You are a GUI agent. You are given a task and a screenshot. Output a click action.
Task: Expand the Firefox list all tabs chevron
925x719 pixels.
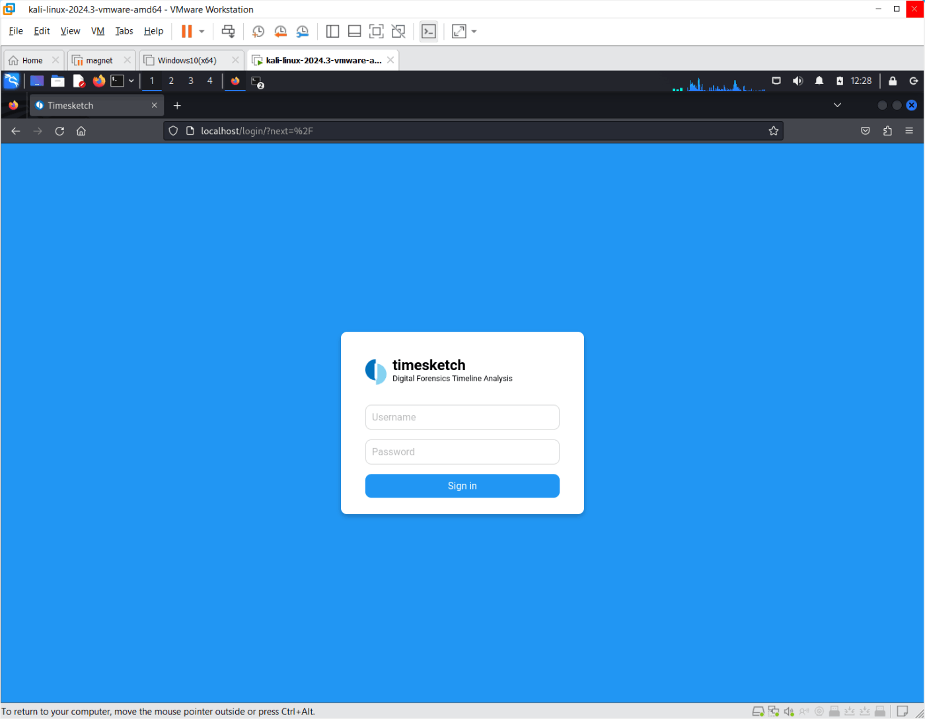pyautogui.click(x=837, y=105)
